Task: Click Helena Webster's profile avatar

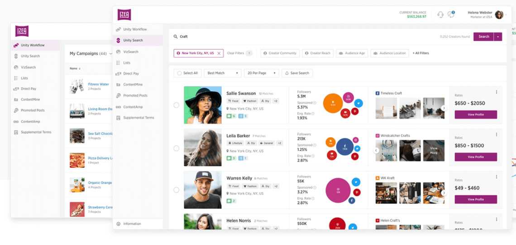Action: tap(499, 15)
